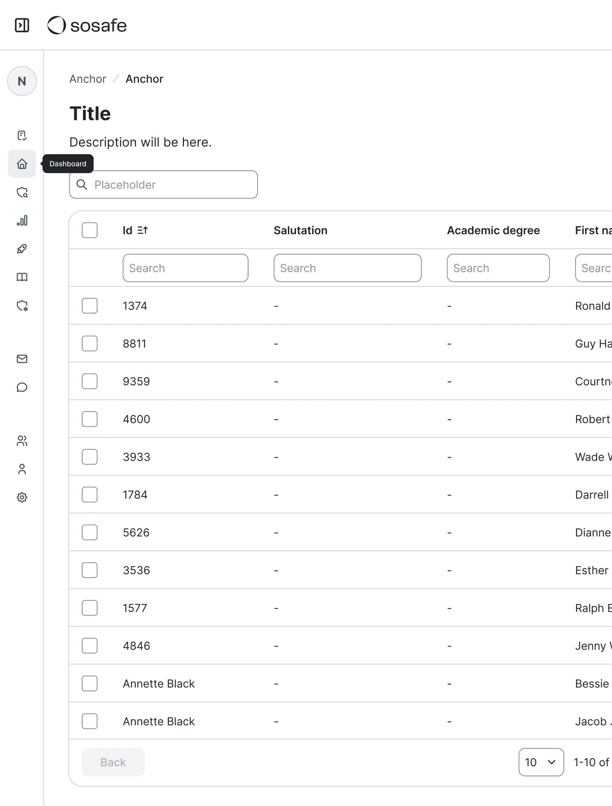Expand the sidebar with the panel toggle icon
Viewport: 612px width, 806px height.
point(22,25)
